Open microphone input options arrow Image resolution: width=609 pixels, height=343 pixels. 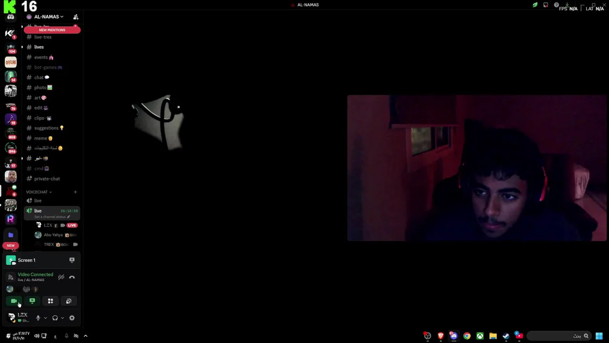coord(45,318)
